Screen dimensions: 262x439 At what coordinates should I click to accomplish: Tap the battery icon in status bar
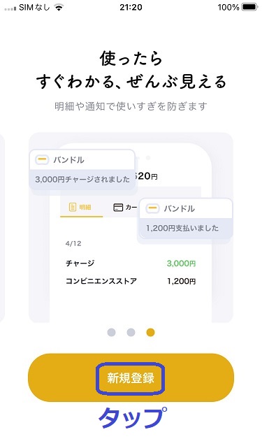coord(249,7)
